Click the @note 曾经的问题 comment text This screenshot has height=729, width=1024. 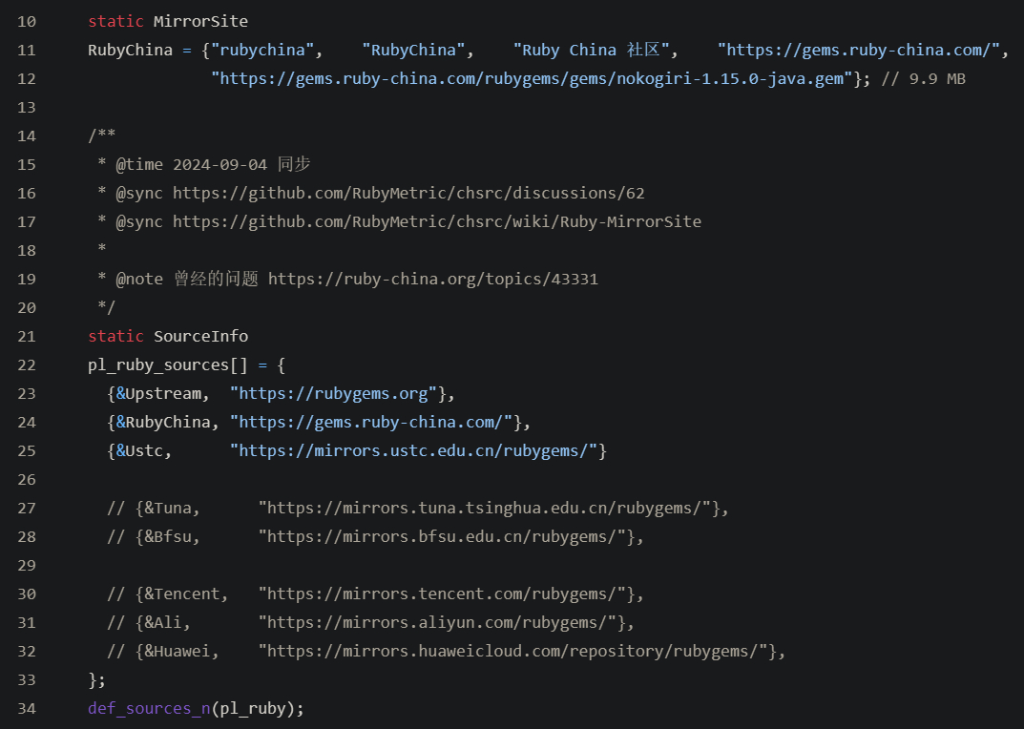pyautogui.click(x=187, y=280)
